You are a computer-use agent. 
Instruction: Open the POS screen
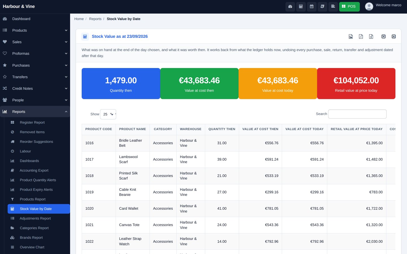pyautogui.click(x=349, y=6)
